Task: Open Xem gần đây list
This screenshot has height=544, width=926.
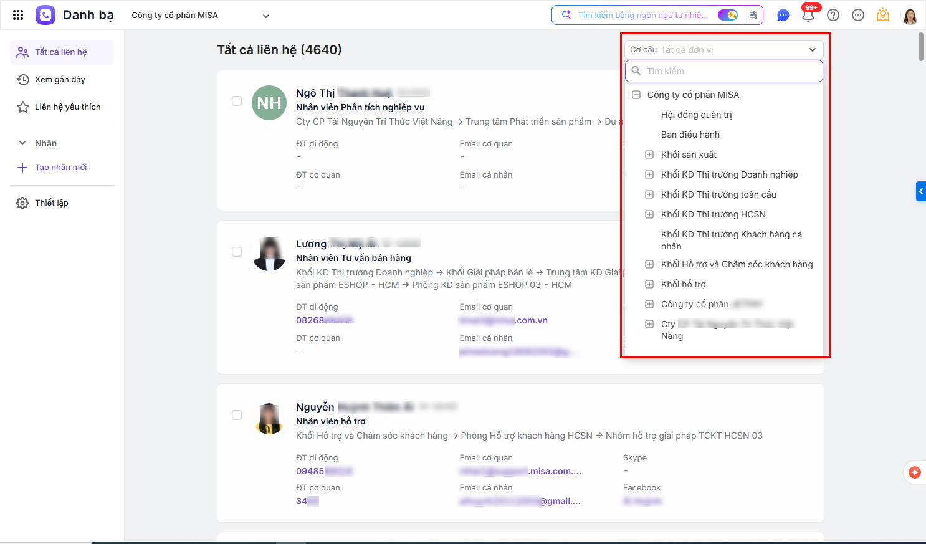Action: click(62, 80)
